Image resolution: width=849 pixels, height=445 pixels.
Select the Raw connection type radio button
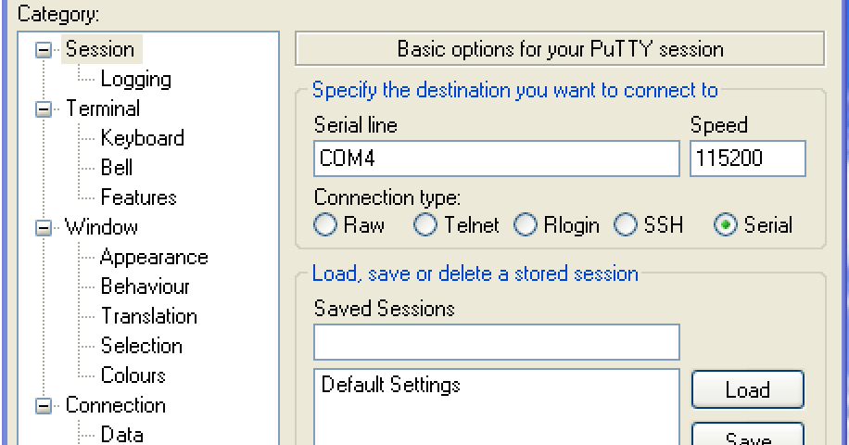pyautogui.click(x=325, y=225)
